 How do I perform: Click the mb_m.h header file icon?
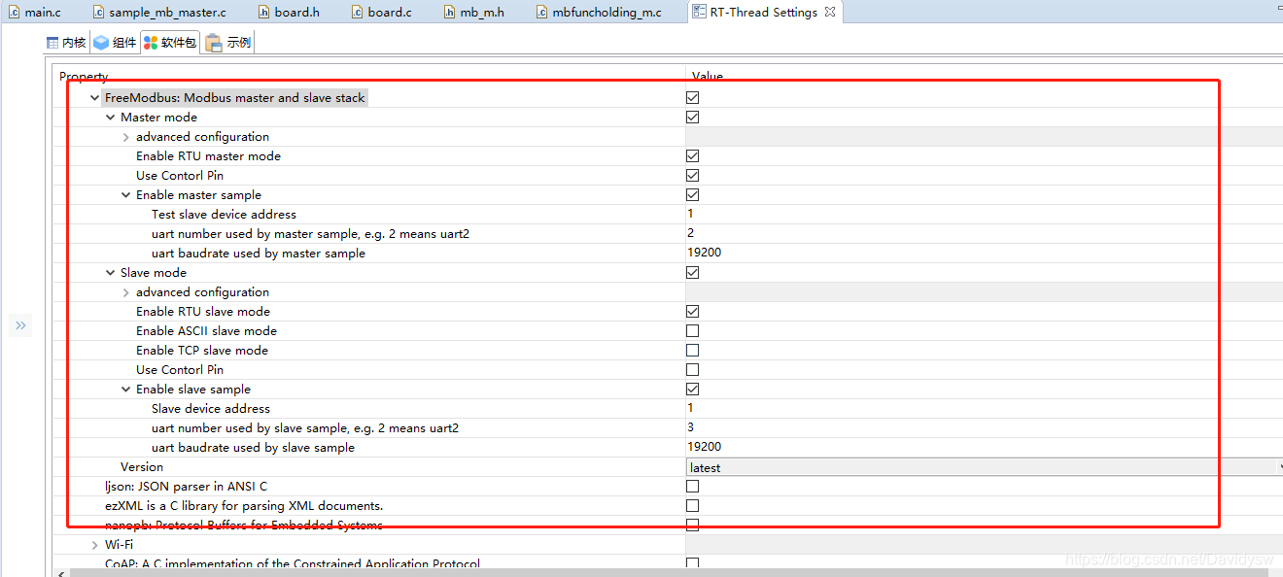pyautogui.click(x=449, y=13)
